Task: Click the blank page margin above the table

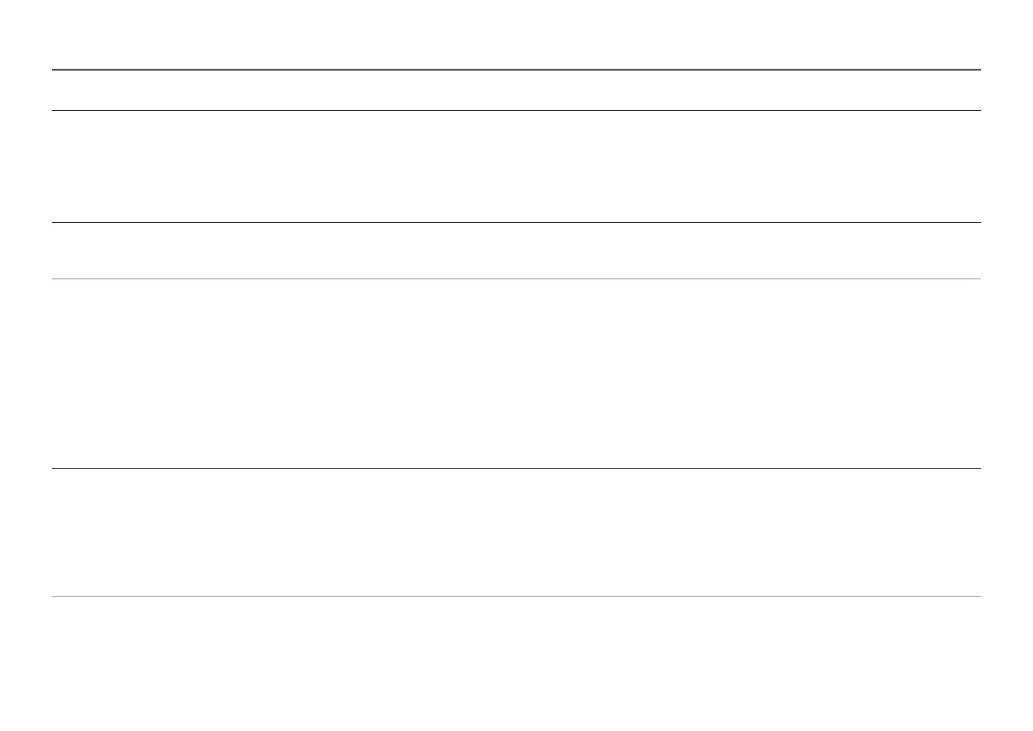Action: click(x=516, y=34)
